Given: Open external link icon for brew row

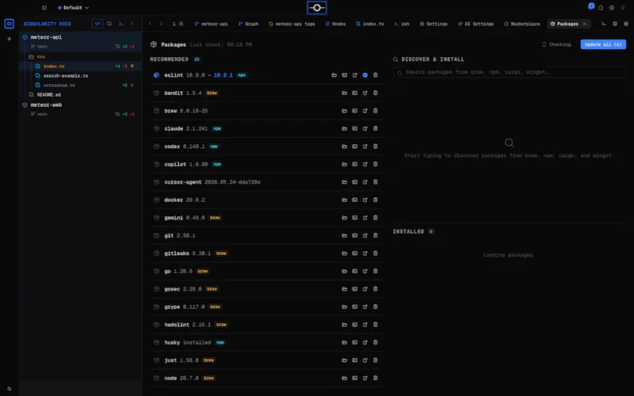Looking at the screenshot, I should (365, 111).
